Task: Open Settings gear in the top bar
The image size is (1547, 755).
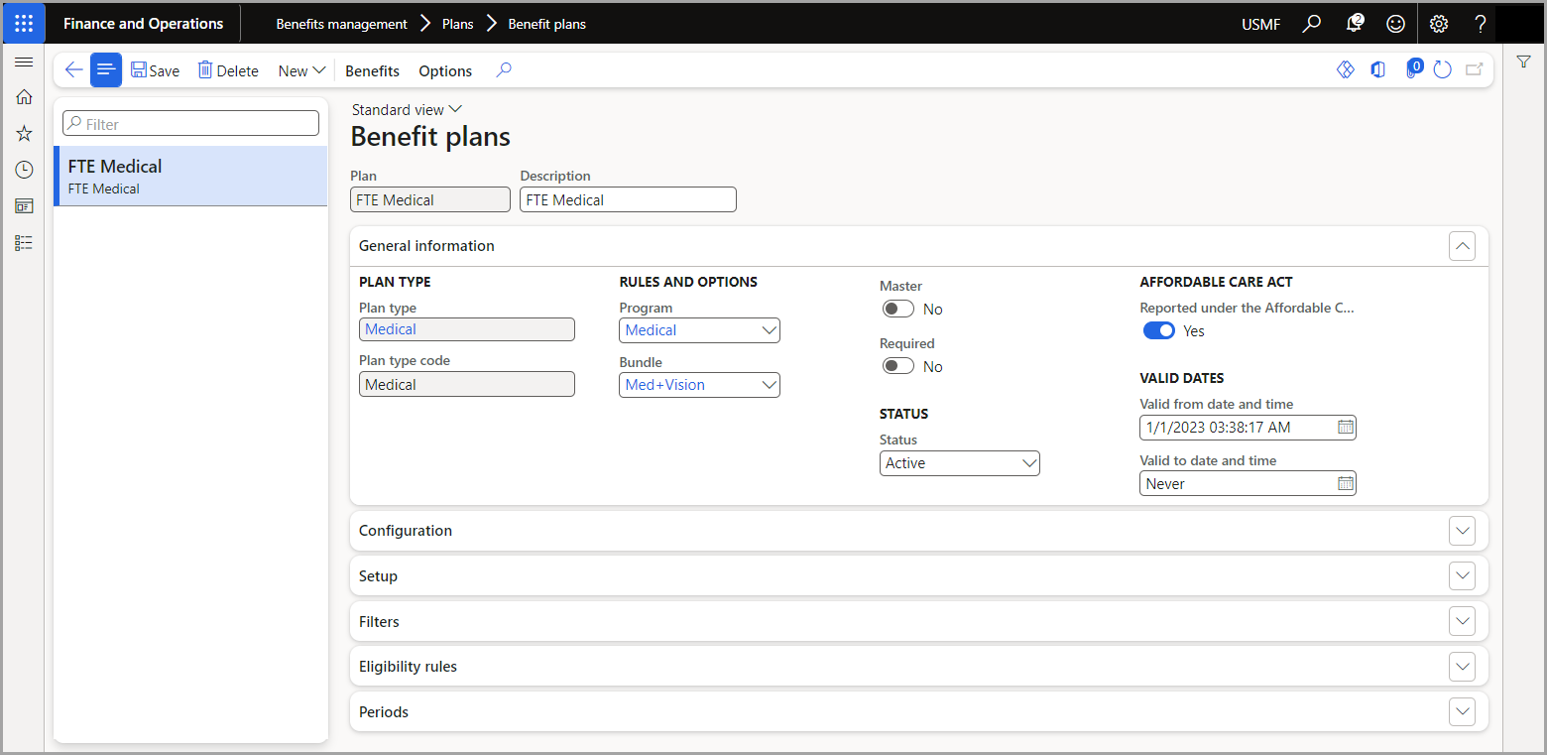Action: coord(1438,23)
